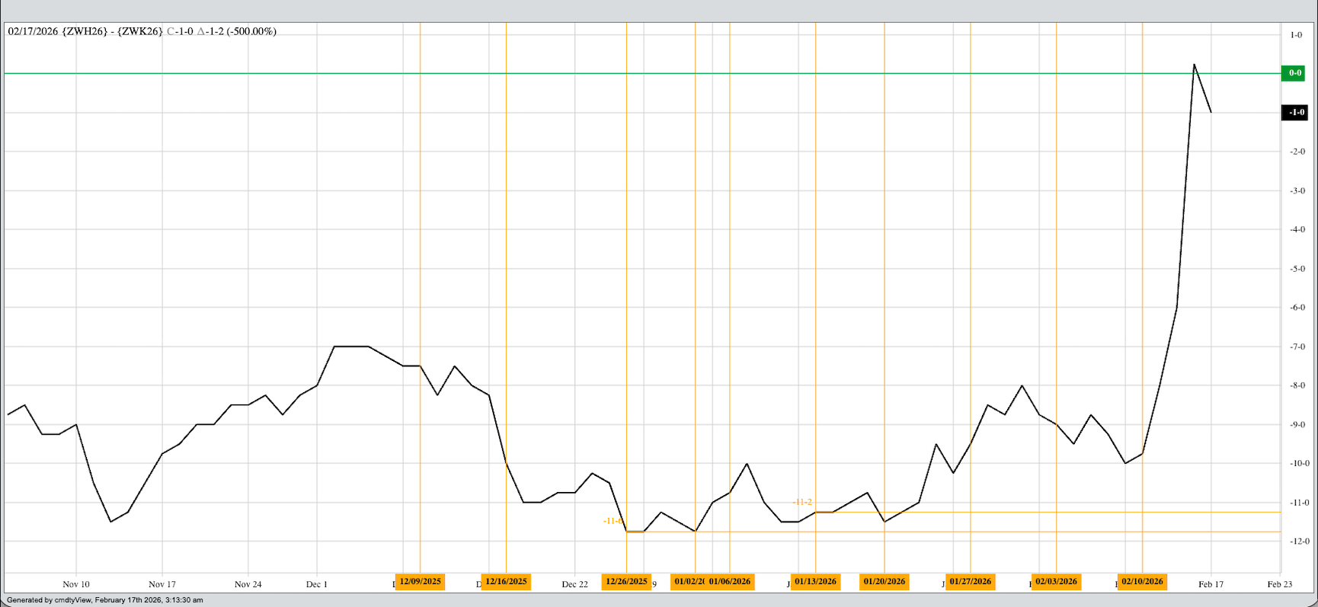This screenshot has width=1318, height=607.
Task: Click the Generated by cmdtyView footer text
Action: (105, 600)
